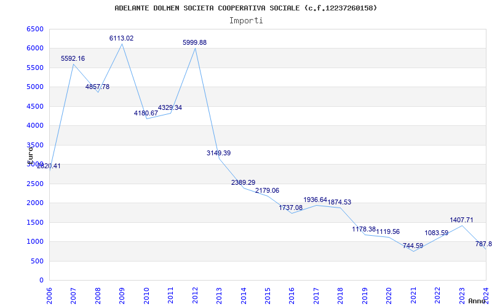Image resolution: width=492 pixels, height=307 pixels.
Task: Click the 2009 year axis label
Action: coord(122,296)
